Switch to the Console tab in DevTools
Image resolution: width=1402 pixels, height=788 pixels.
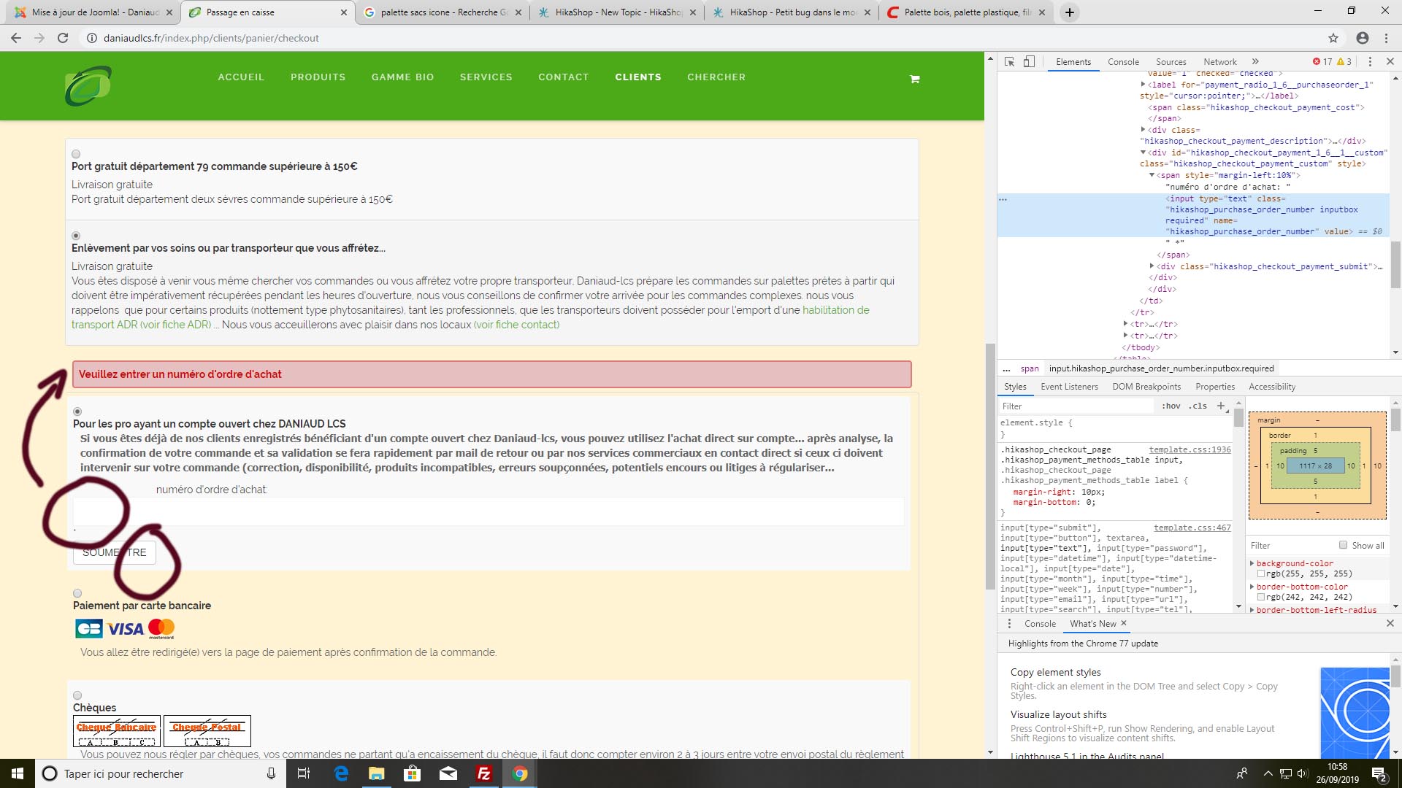point(1122,62)
